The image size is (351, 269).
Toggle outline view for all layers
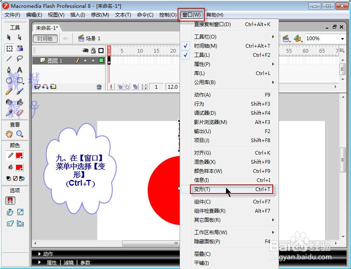coord(101,51)
